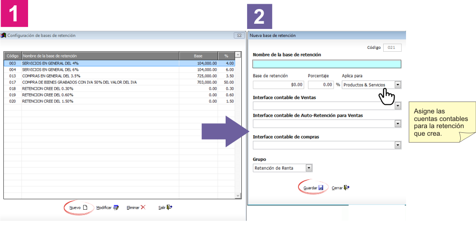Click percentage value 1.50
476x232 pixels.
(x=230, y=102)
